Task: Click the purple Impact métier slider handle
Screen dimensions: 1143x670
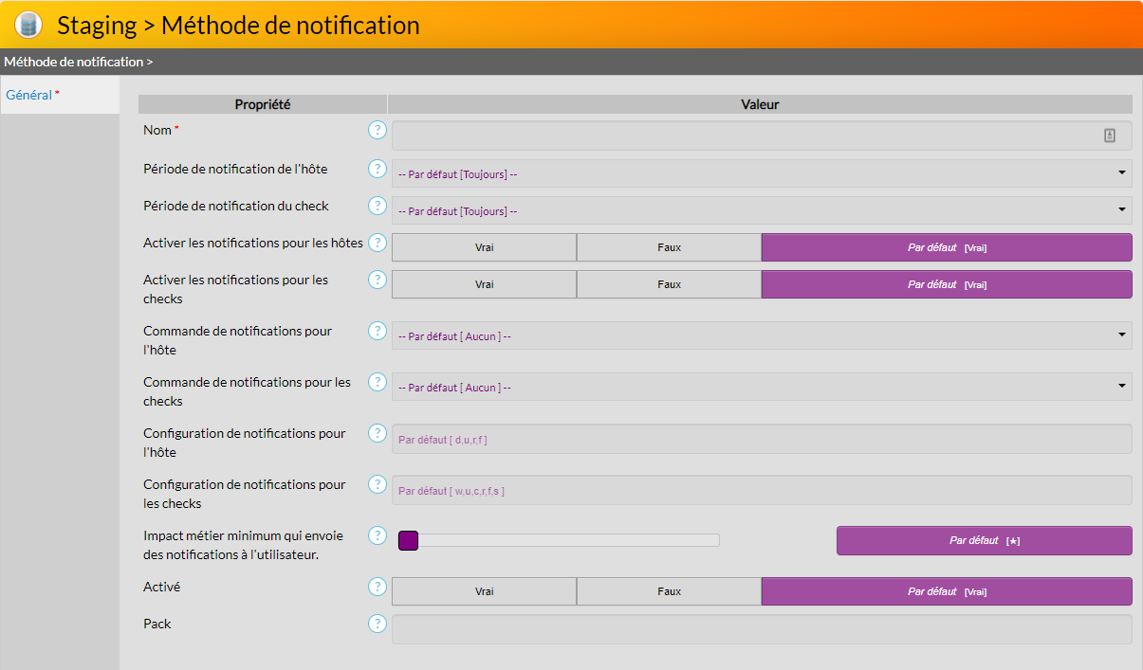Action: [408, 540]
